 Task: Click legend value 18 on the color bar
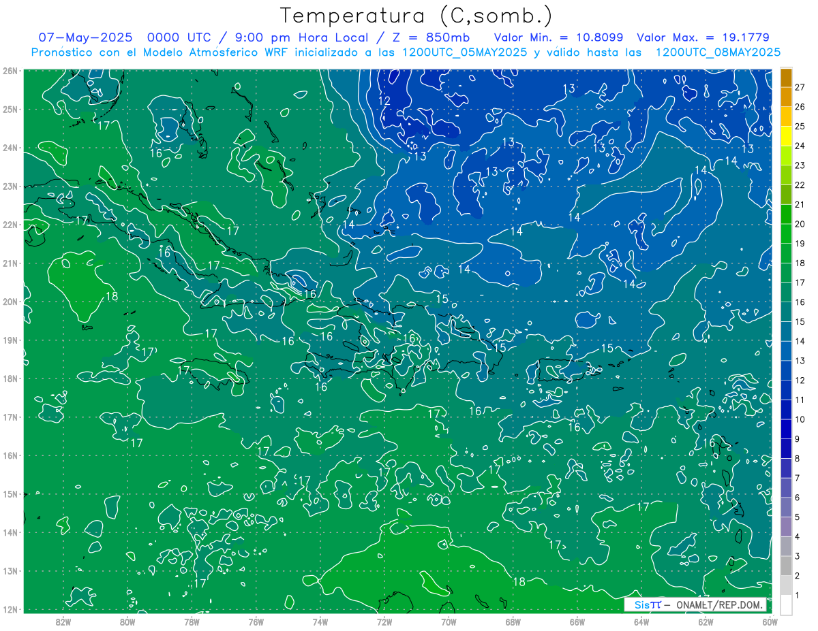[800, 263]
